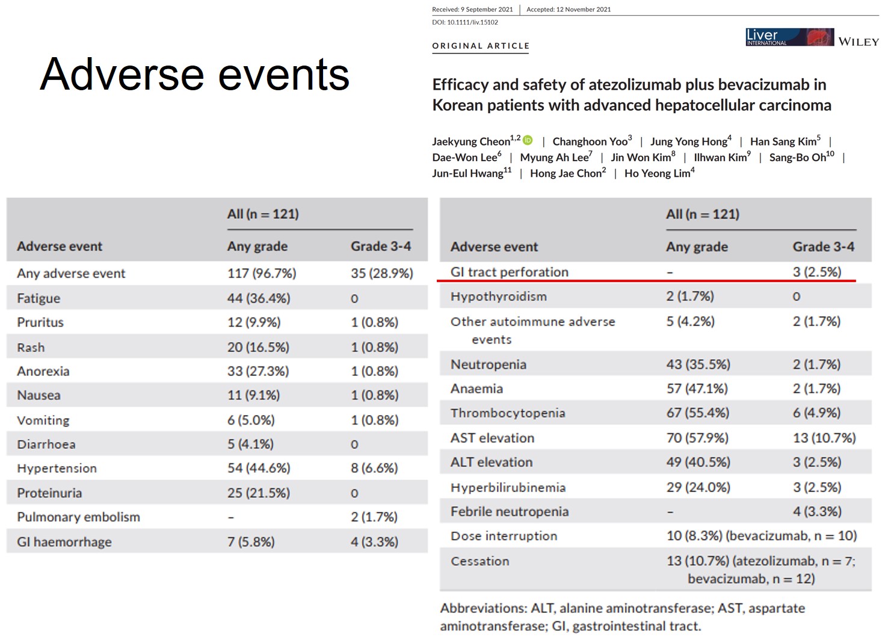The image size is (885, 640).
Task: Click "Febrile neutropenia" row label
Action: [x=510, y=512]
